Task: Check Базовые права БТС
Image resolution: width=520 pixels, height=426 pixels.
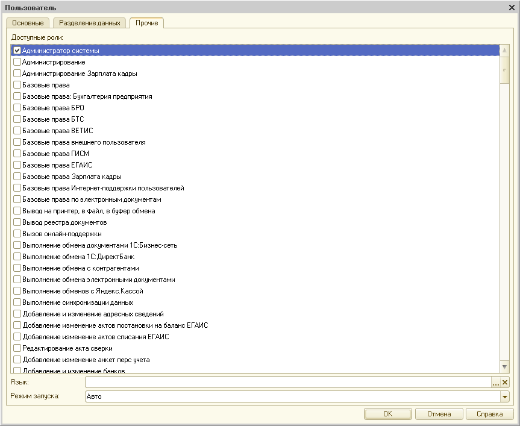Action: [17, 119]
